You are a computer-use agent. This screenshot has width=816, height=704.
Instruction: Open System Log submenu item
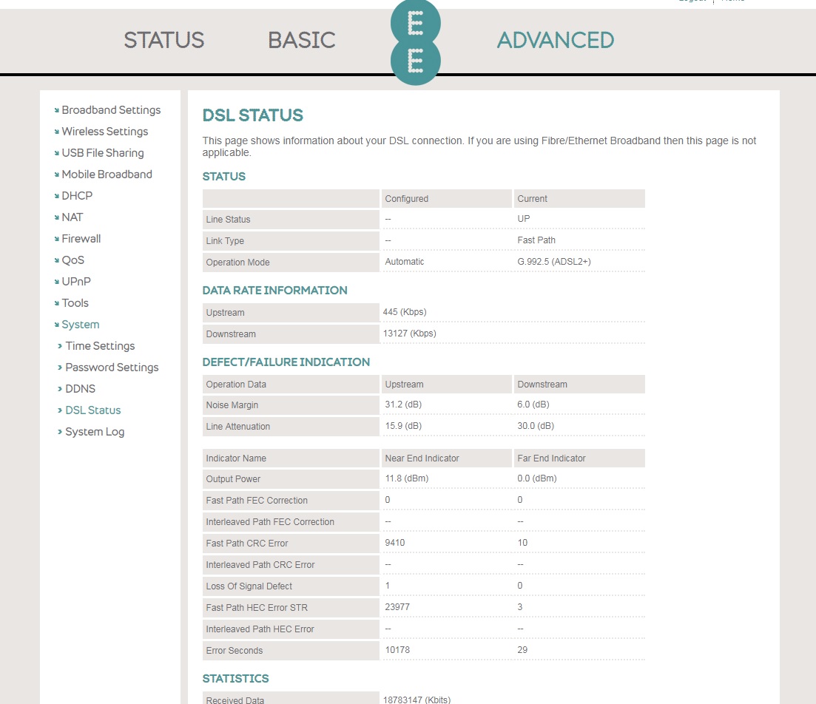pyautogui.click(x=95, y=431)
